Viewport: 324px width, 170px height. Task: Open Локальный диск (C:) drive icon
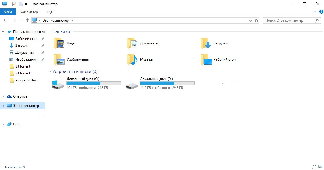pyautogui.click(x=58, y=85)
